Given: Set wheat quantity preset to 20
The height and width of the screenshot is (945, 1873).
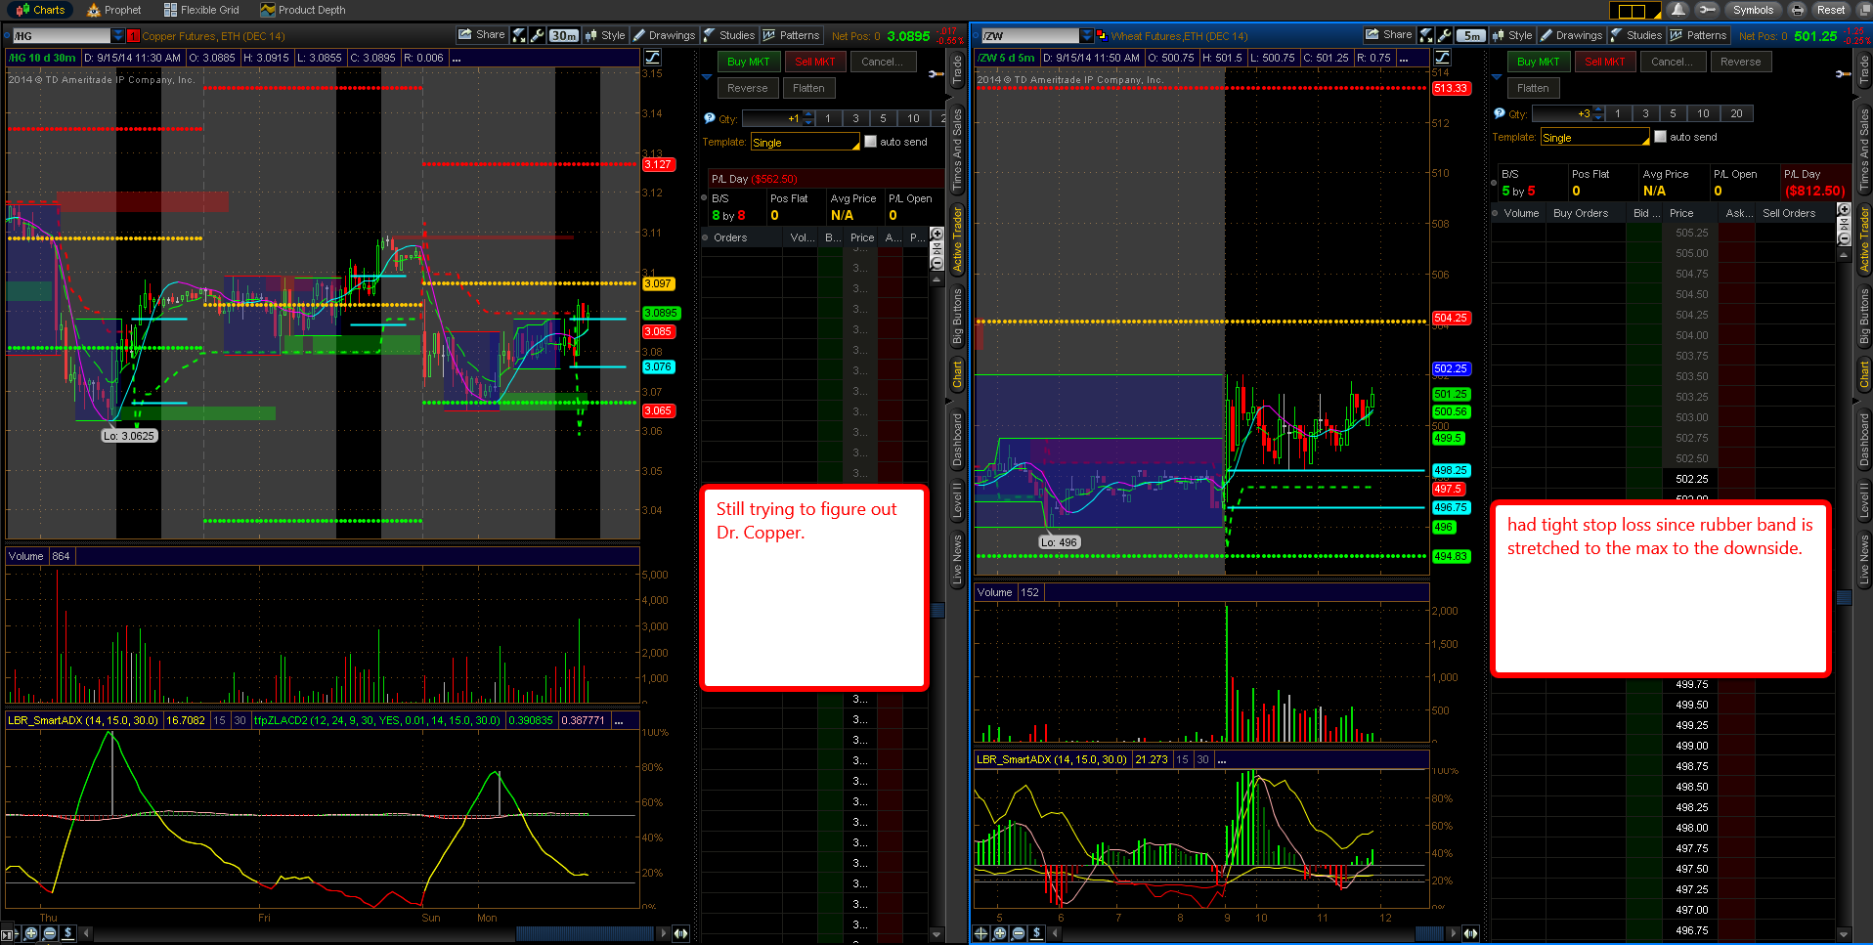Looking at the screenshot, I should [1736, 113].
